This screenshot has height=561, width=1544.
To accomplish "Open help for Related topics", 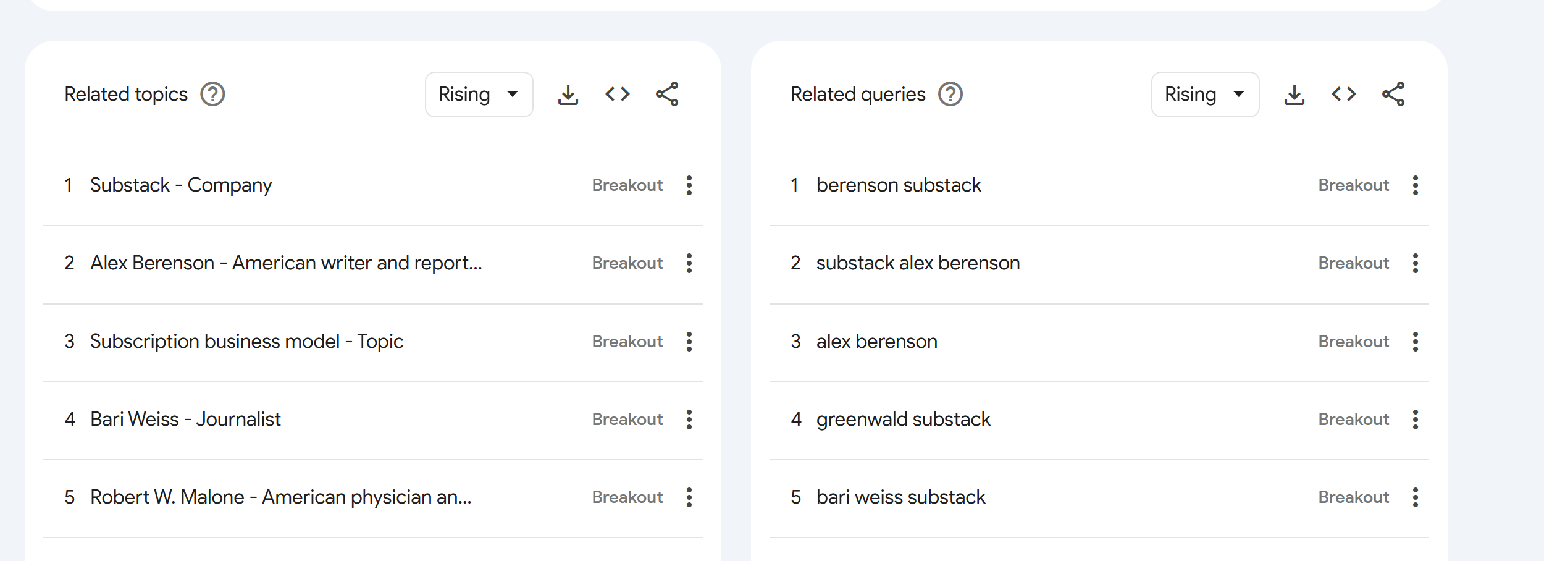I will pos(212,95).
